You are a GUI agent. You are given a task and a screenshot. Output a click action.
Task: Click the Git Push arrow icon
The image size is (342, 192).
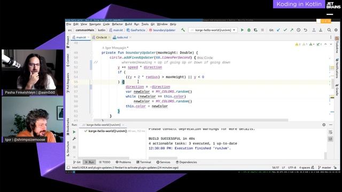coord(292,30)
